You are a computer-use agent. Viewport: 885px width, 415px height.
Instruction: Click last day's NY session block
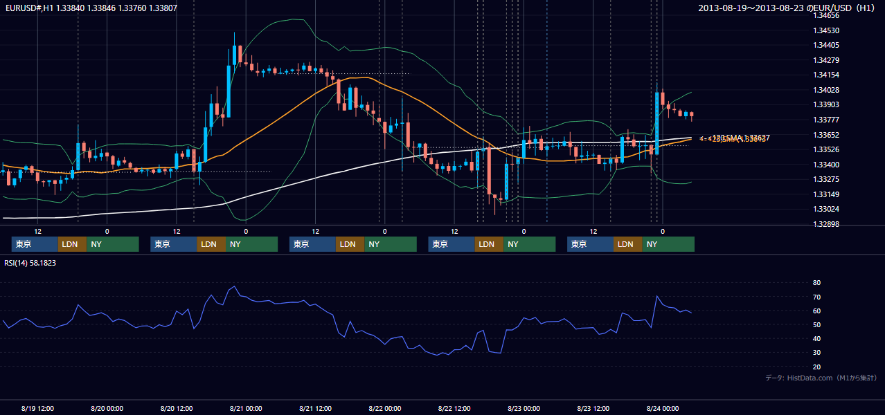pyautogui.click(x=668, y=244)
